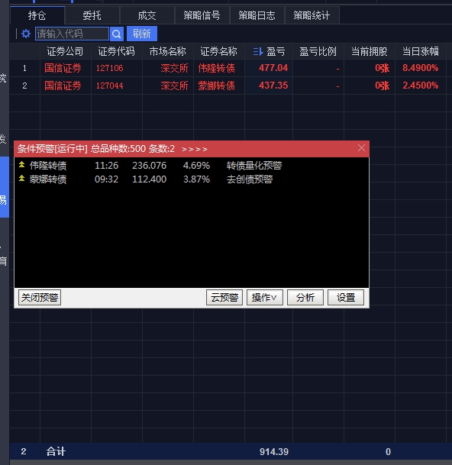This screenshot has width=452, height=465.
Task: Select 伟隆转债 in the holdings table
Action: [217, 68]
